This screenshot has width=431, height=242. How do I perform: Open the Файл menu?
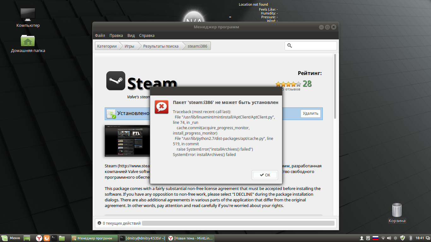click(100, 36)
